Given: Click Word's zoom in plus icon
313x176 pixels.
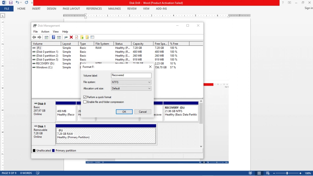Looking at the screenshot, I should 300,173.
